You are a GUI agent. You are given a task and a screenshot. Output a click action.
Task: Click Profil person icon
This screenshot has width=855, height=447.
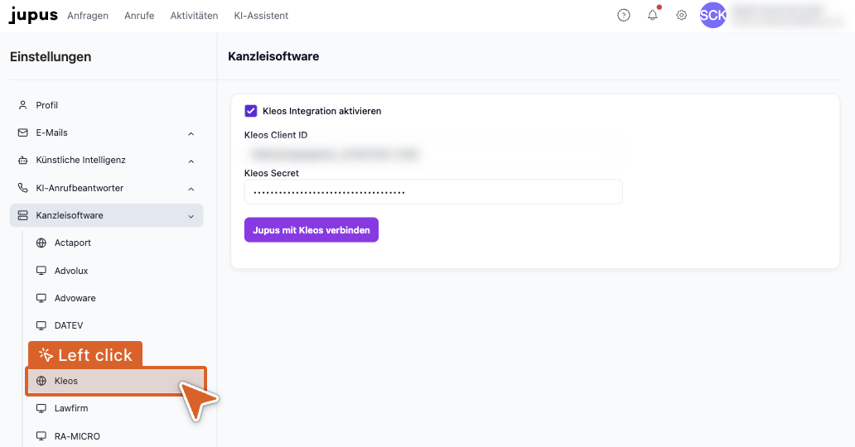pyautogui.click(x=23, y=105)
